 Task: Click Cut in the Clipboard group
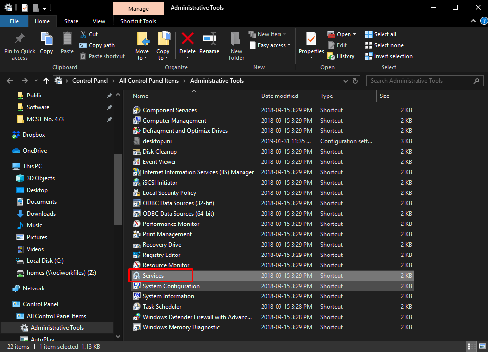point(89,34)
